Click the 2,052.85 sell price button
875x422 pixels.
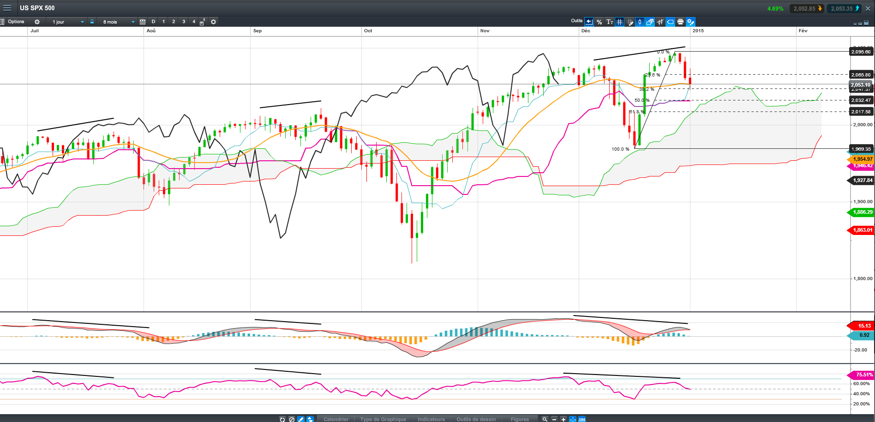(x=807, y=8)
